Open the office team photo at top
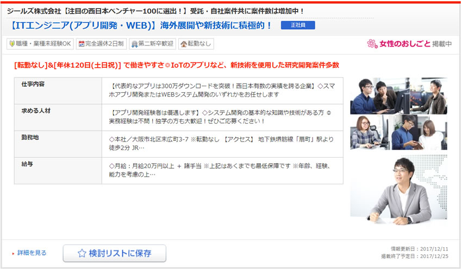This screenshot has height=270, width=462. pos(398,96)
